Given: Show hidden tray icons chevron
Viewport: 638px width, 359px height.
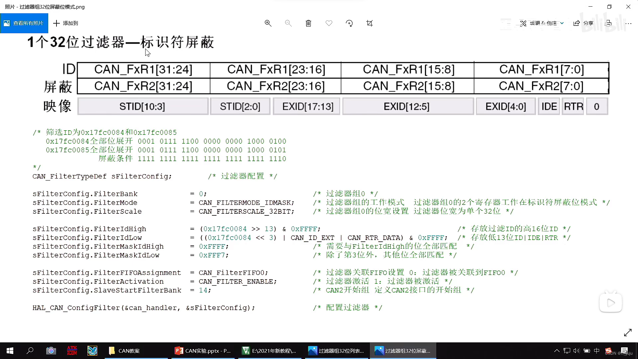Looking at the screenshot, I should tap(557, 351).
